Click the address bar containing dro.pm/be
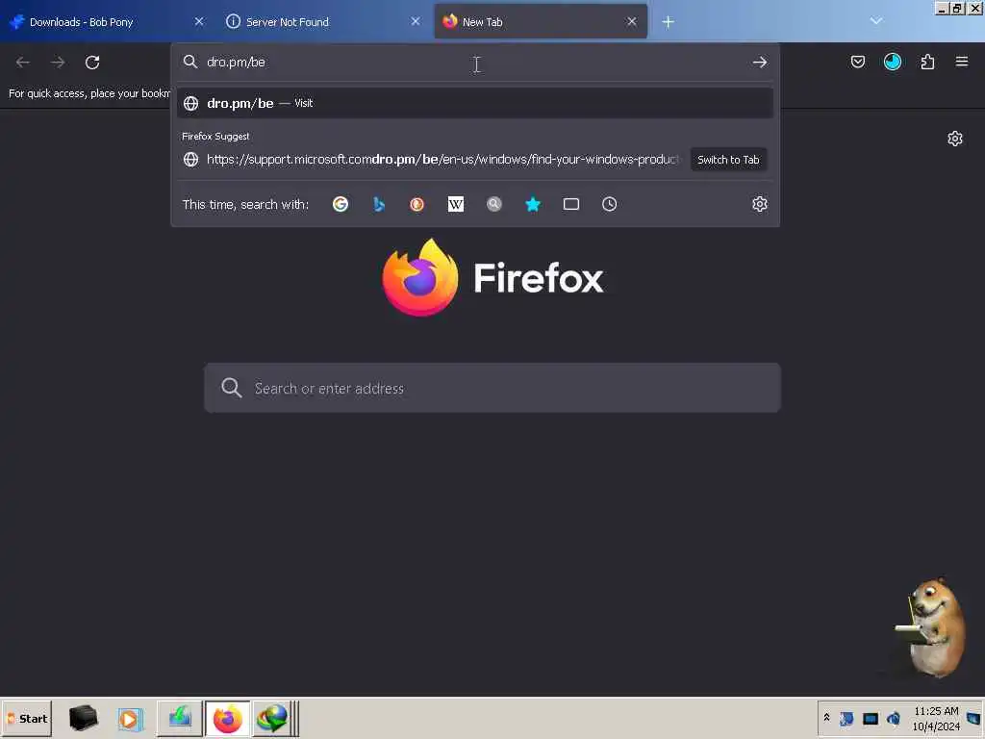 475,63
